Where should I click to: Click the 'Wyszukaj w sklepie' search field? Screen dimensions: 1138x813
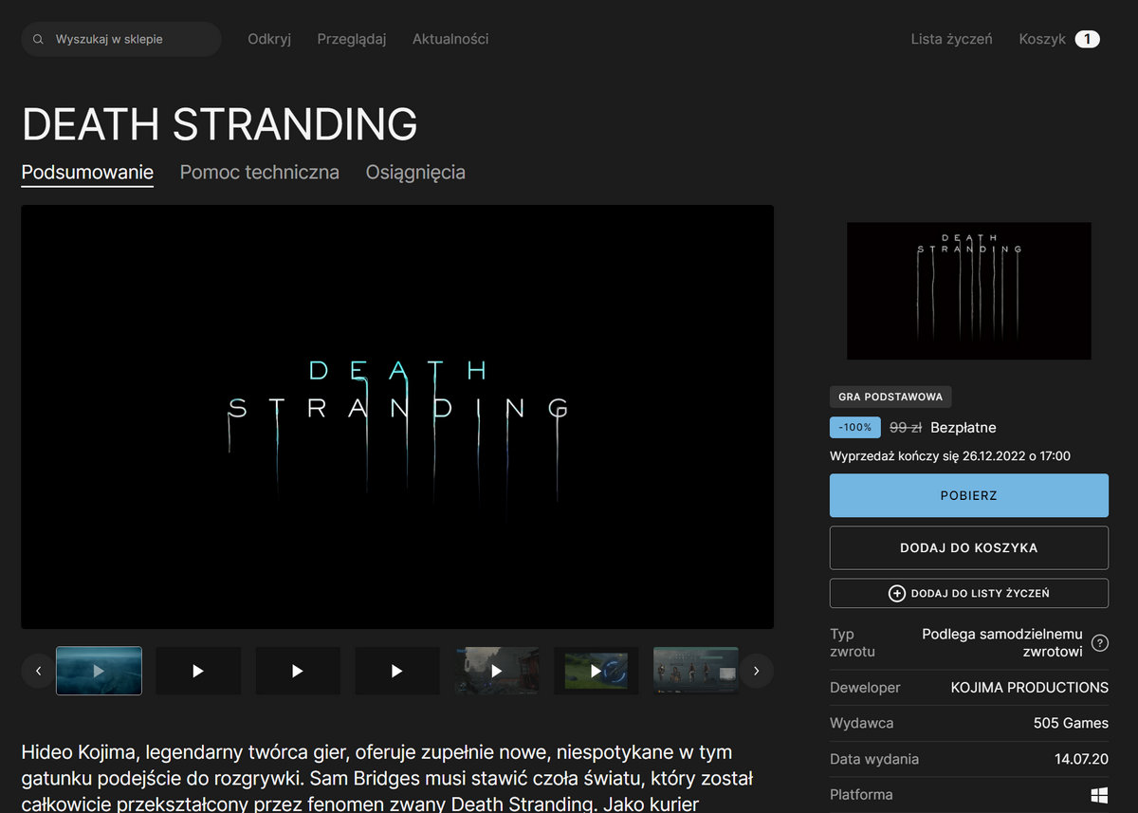120,39
